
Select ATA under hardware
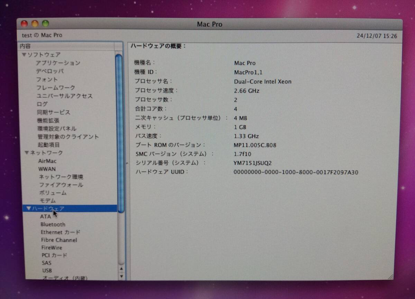(x=45, y=216)
